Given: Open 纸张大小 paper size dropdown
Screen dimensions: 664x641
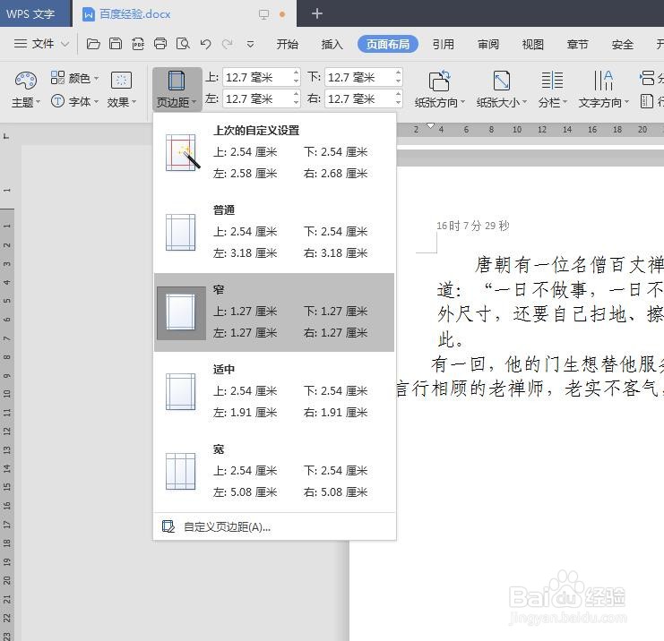Looking at the screenshot, I should (x=502, y=102).
